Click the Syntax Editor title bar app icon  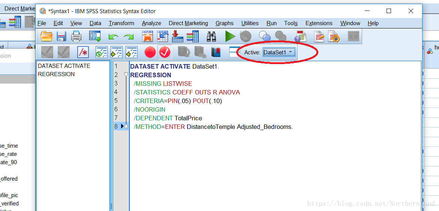[x=43, y=11]
